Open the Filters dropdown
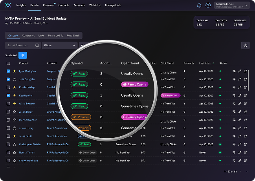Image resolution: width=255 pixels, height=181 pixels. (60, 45)
